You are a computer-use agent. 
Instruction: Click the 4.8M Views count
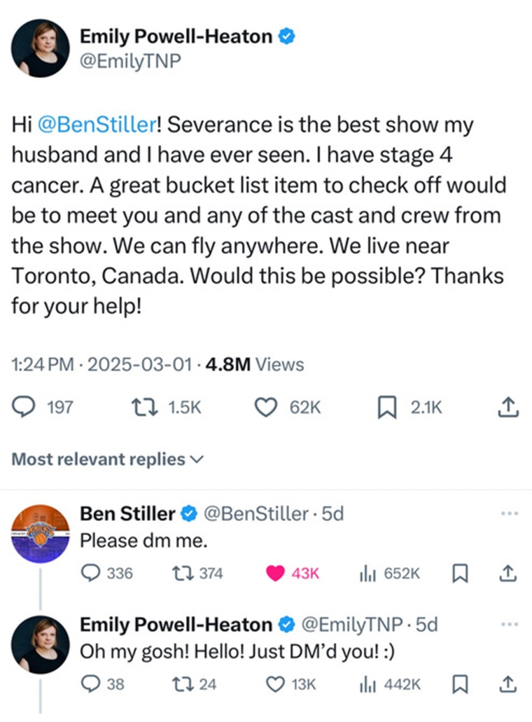coord(255,365)
